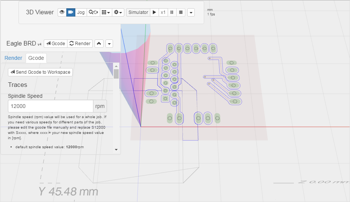The width and height of the screenshot is (350, 202).
Task: Open the grid options dropdown
Action: pyautogui.click(x=106, y=12)
